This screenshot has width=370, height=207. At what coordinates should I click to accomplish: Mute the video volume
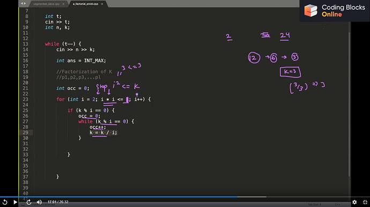(39, 202)
